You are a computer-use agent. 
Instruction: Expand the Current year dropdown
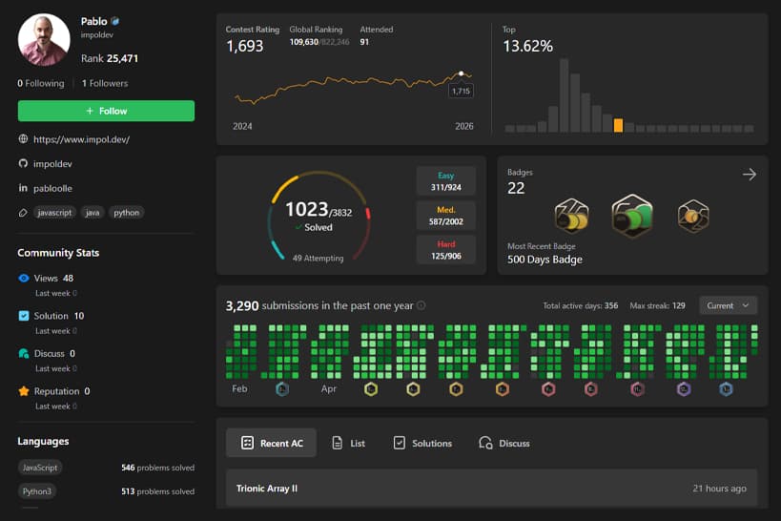tap(728, 305)
